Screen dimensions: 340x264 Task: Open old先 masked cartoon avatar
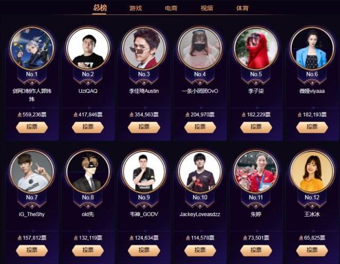pos(88,172)
